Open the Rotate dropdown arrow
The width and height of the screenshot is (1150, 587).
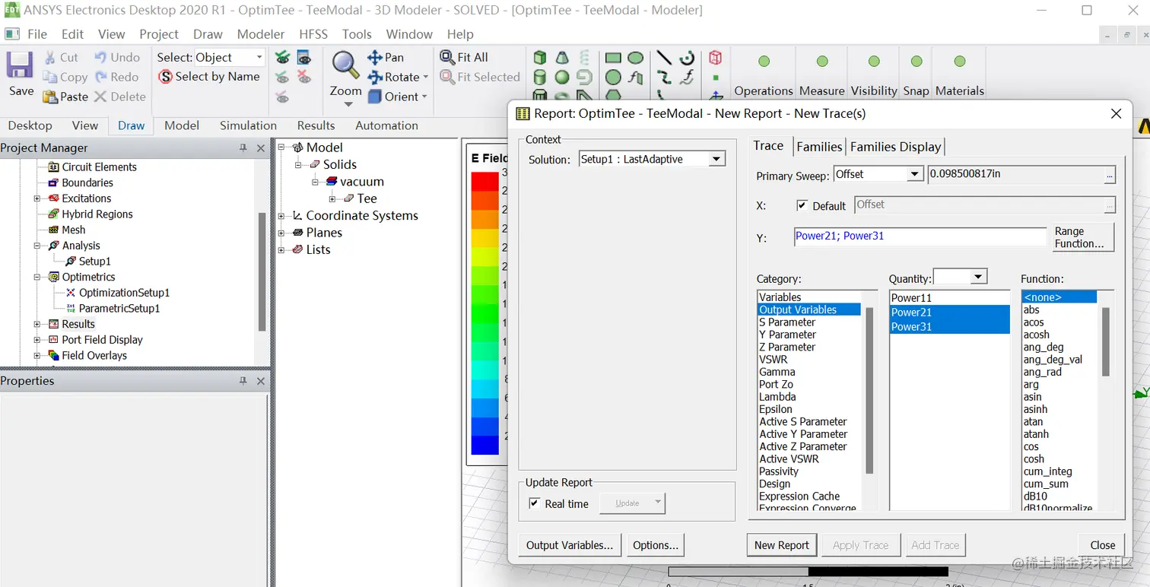click(425, 77)
